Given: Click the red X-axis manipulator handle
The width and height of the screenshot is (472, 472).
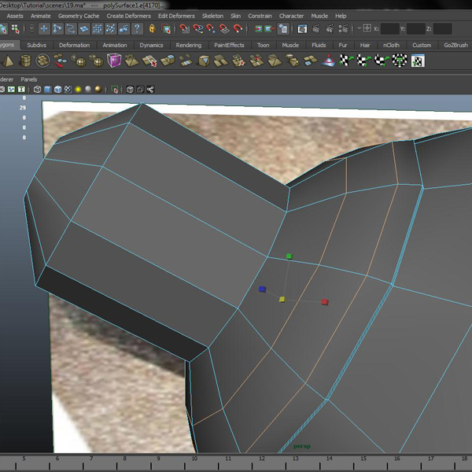Looking at the screenshot, I should pyautogui.click(x=324, y=302).
